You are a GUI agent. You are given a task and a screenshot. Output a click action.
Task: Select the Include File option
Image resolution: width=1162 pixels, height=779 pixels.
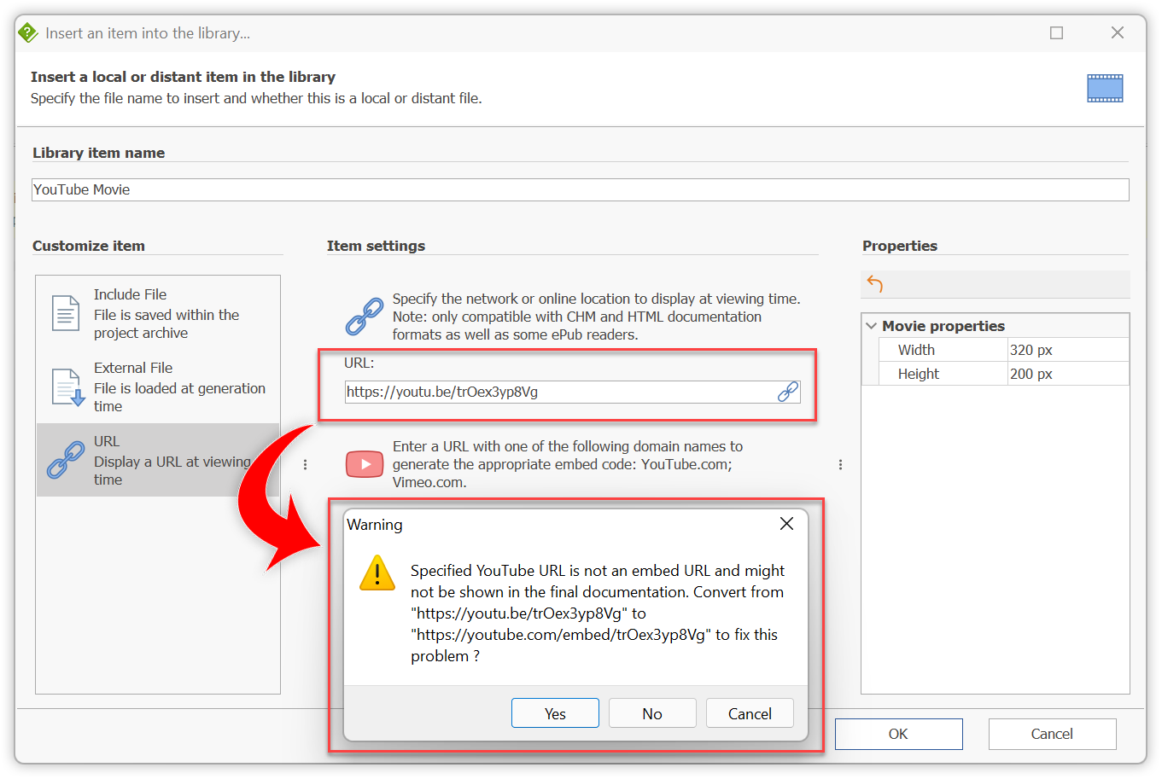[x=158, y=313]
